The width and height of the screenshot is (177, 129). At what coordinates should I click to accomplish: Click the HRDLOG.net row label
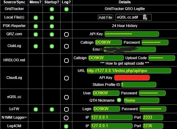click(14, 60)
